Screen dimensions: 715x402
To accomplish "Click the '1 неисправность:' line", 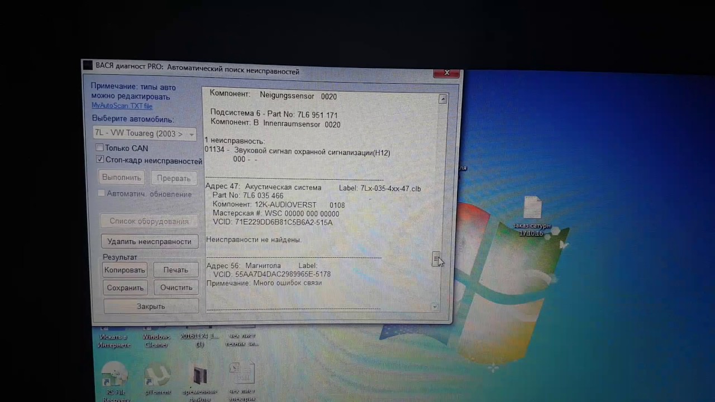I will (x=235, y=141).
